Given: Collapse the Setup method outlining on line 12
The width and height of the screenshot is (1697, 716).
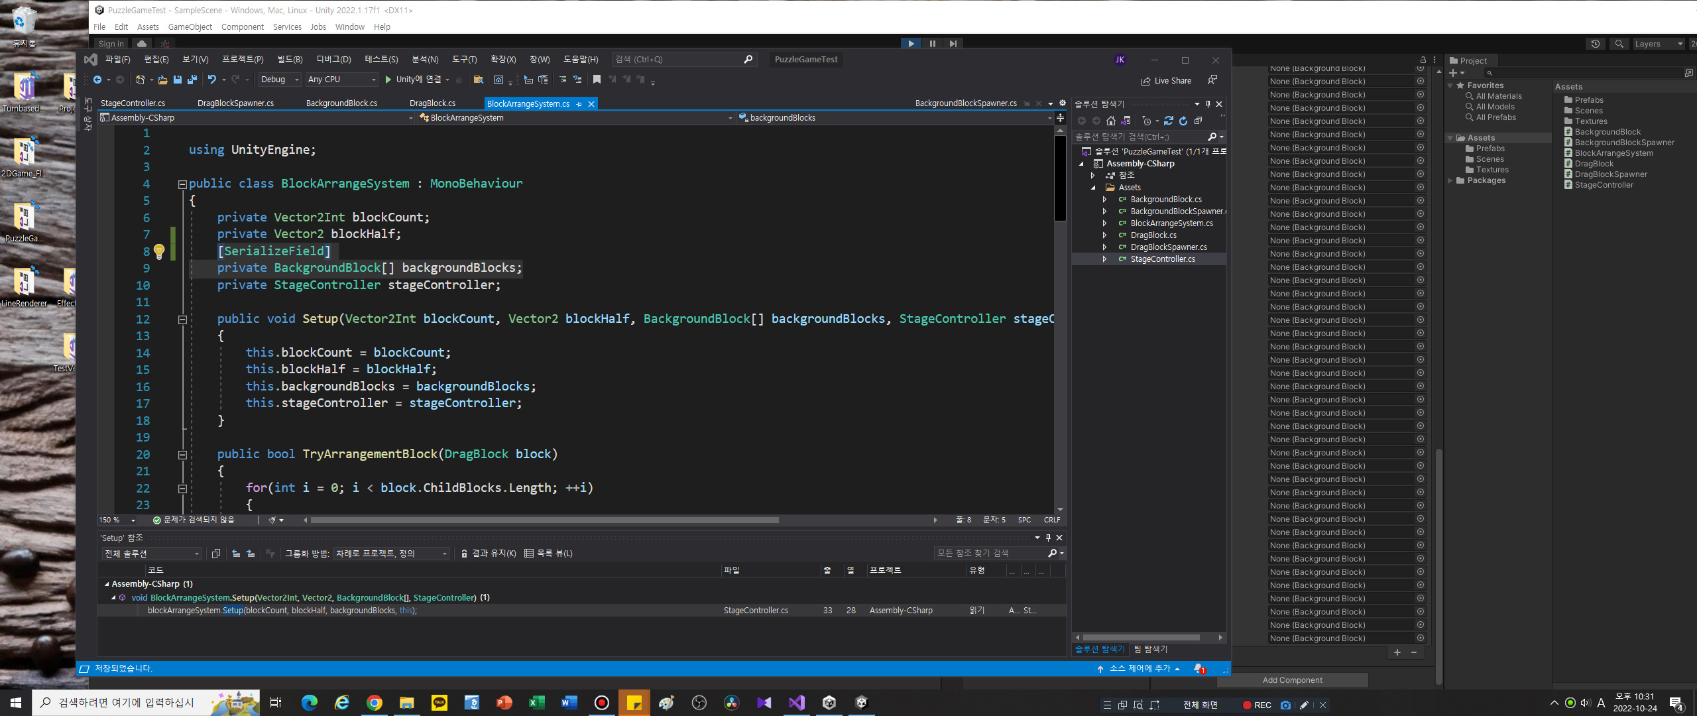Looking at the screenshot, I should (x=182, y=320).
